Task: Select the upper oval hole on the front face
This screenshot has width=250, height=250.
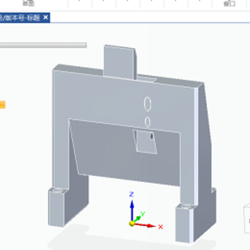Action: [x=147, y=104]
